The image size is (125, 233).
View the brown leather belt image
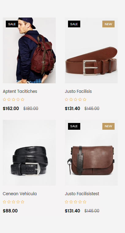tap(91, 50)
